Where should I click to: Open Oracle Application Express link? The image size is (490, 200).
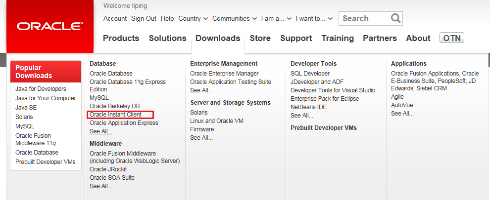point(124,123)
